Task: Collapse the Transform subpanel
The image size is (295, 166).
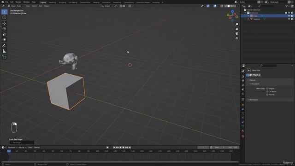Action: pos(250,84)
